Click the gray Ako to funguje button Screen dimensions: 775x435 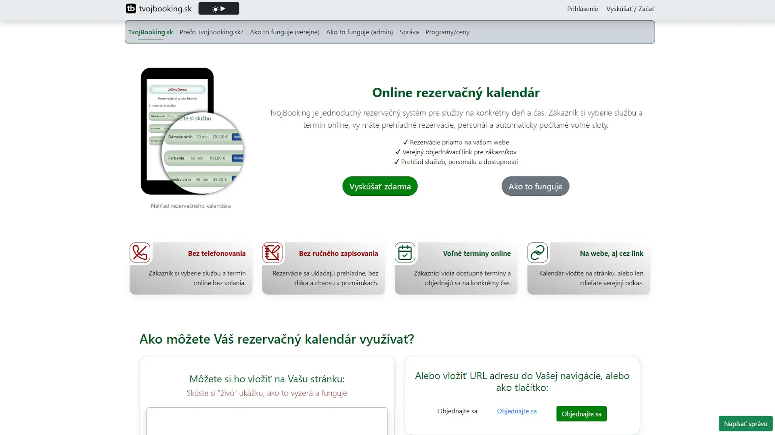tap(535, 186)
